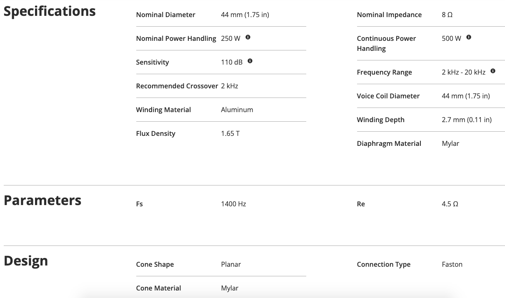Click the Recommended Crossover label

pos(177,86)
